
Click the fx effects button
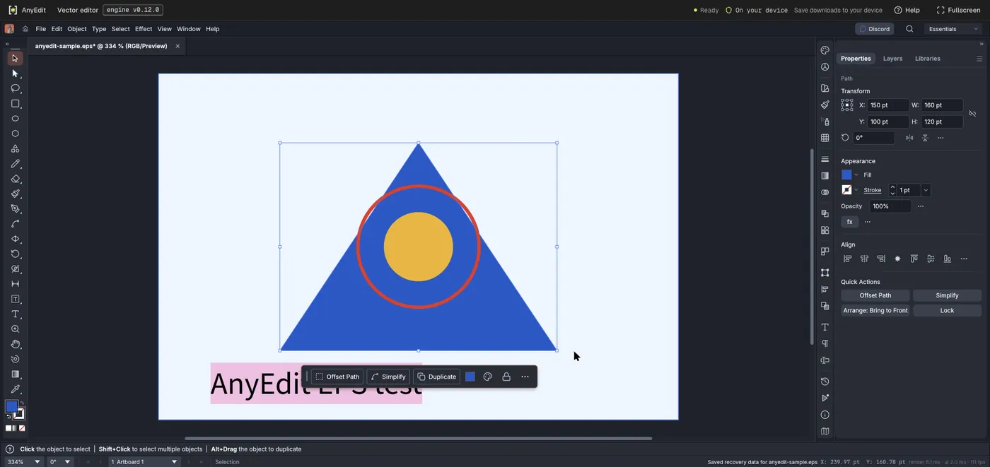850,222
